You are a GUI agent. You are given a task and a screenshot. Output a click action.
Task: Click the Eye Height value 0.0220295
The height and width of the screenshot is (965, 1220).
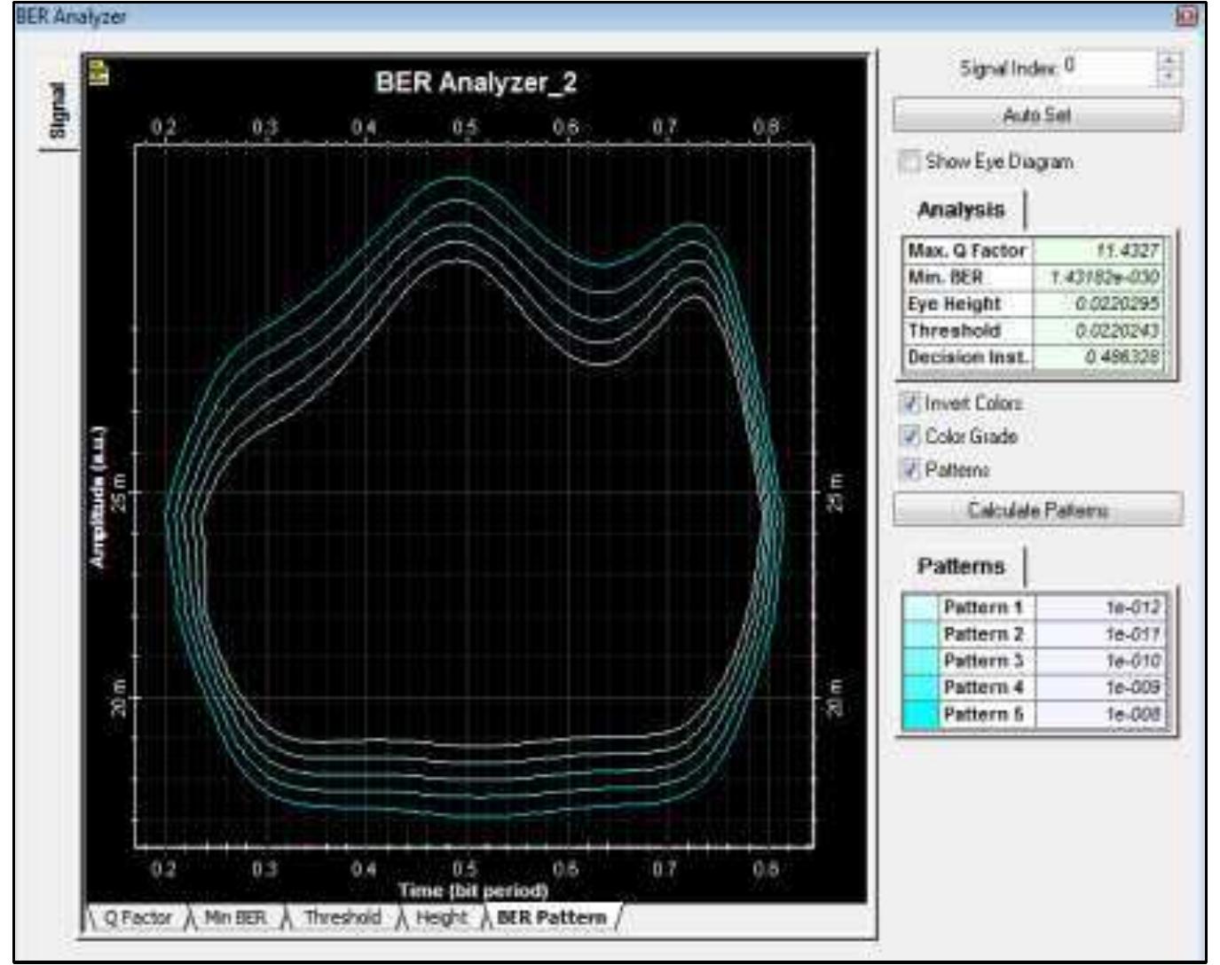coord(1098,304)
